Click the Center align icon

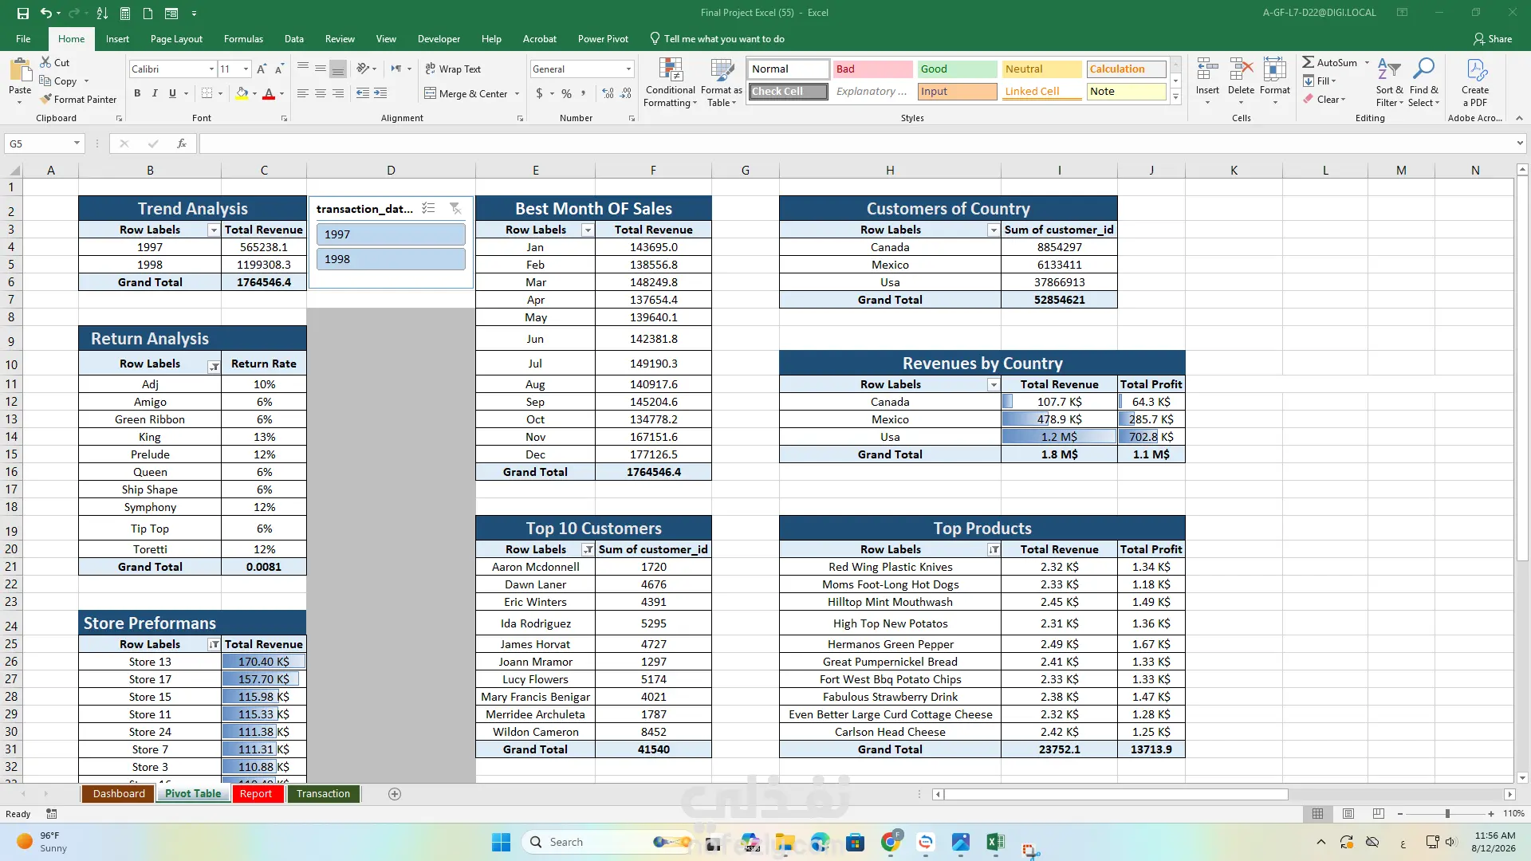coord(320,93)
